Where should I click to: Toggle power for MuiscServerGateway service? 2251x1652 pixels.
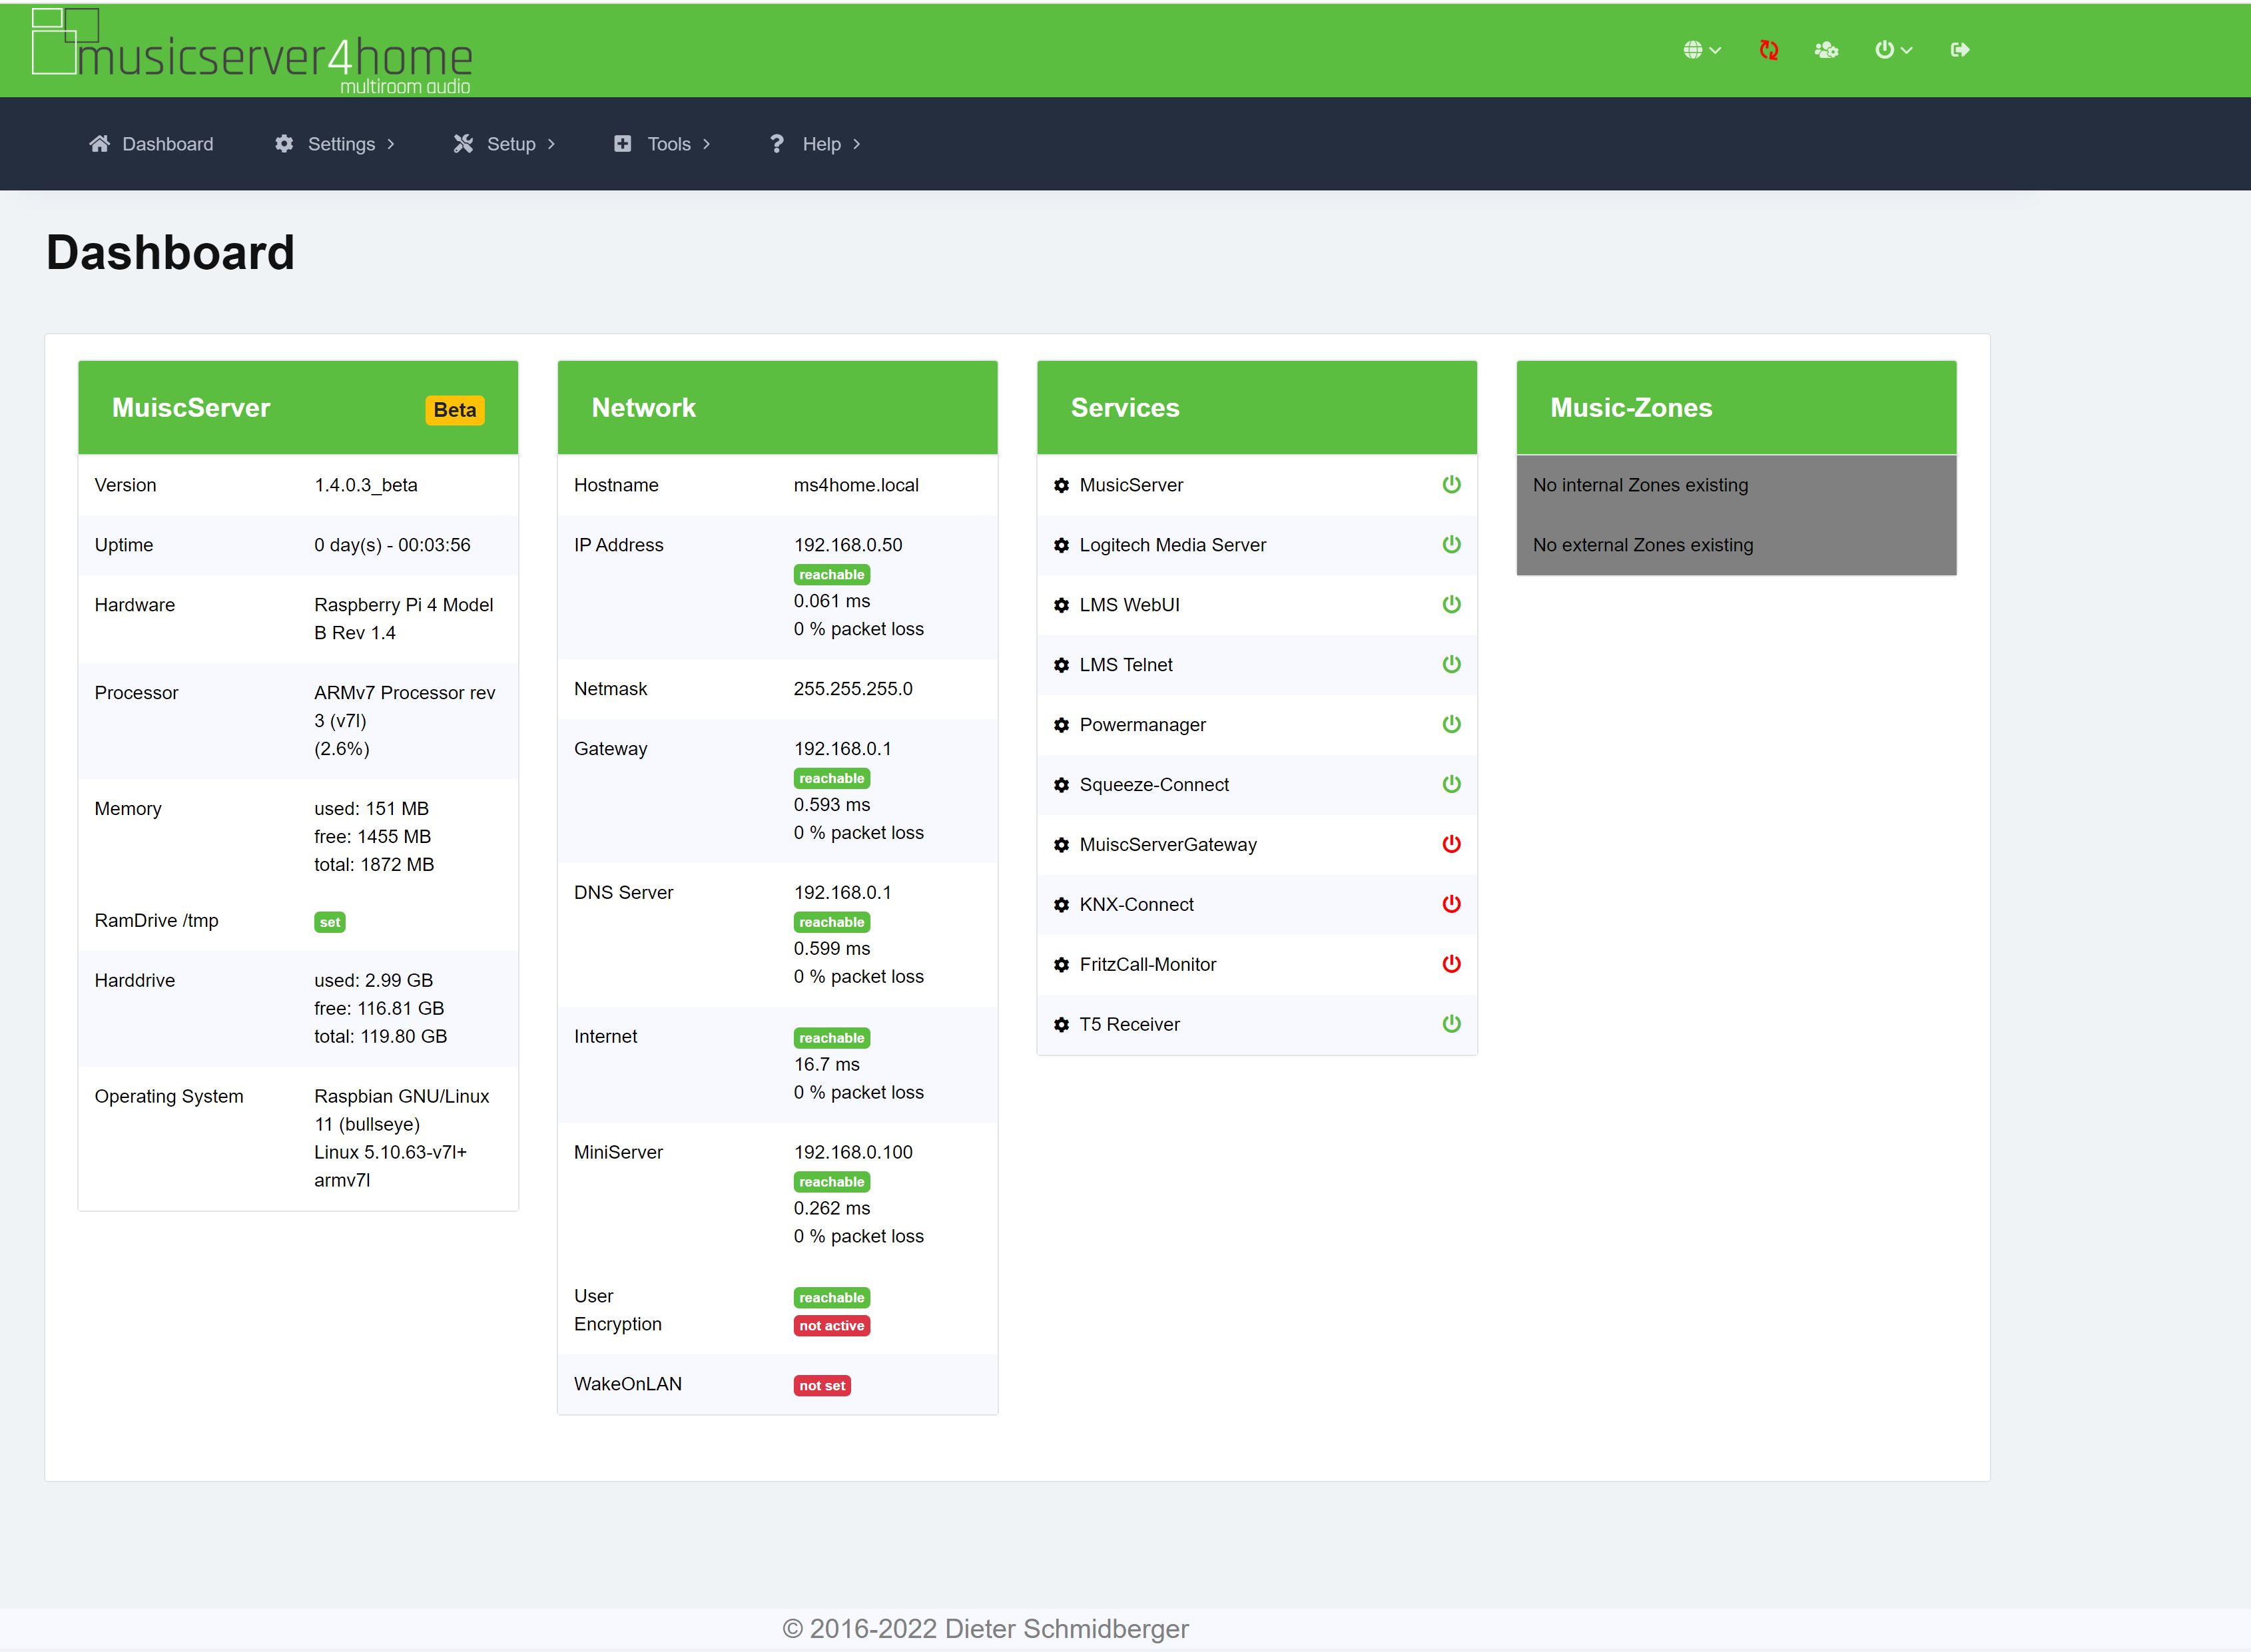coord(1451,844)
